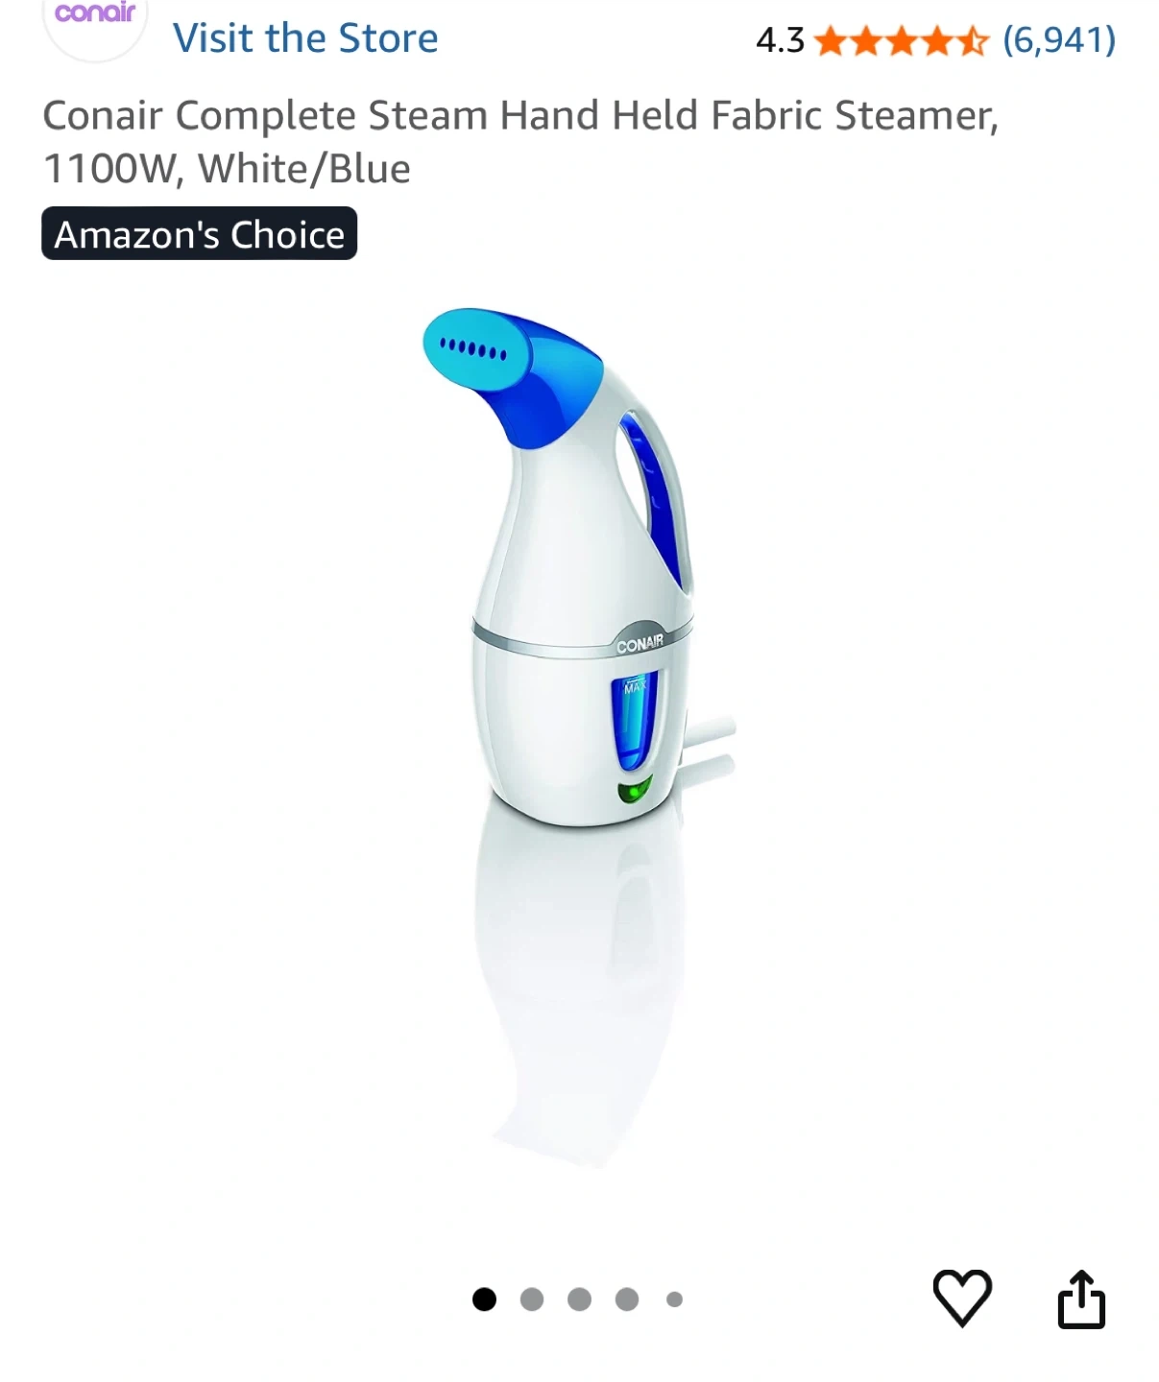Tap the Conair steamer product image
This screenshot has height=1382, width=1159.
[x=580, y=567]
